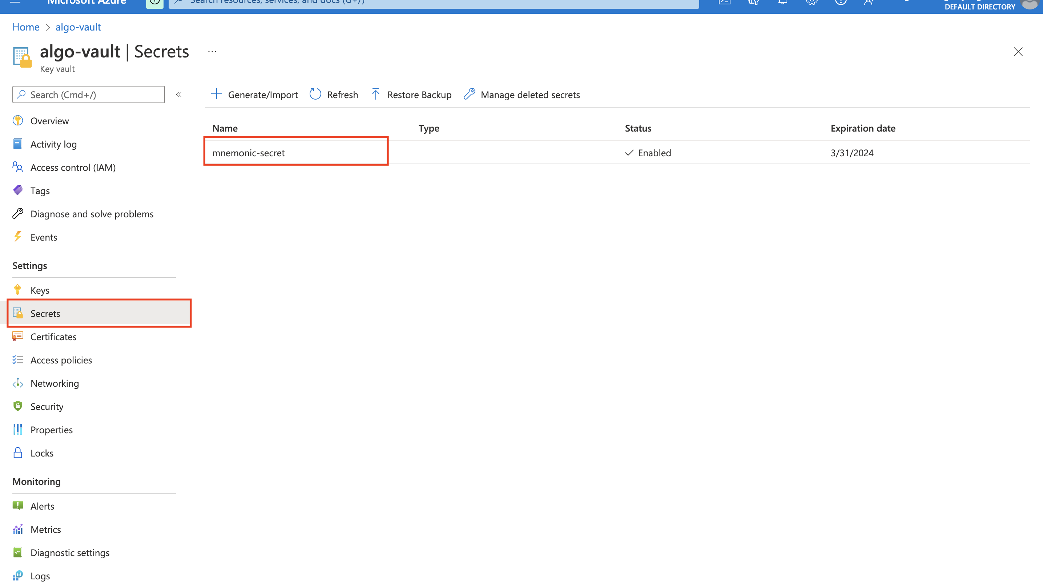The width and height of the screenshot is (1043, 583).
Task: Click the Restore Backup upload arrow icon
Action: point(375,95)
